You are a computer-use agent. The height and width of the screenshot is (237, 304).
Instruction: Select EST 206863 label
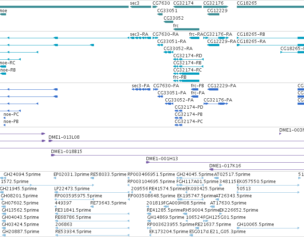64,224
